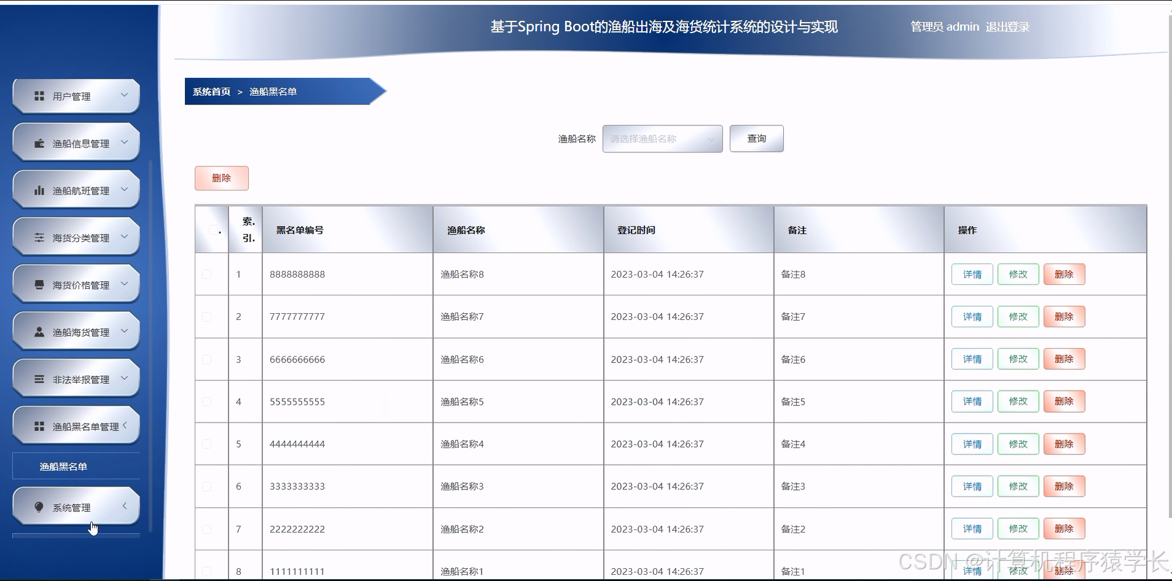
Task: Click 修改 for 渔船名称7 row
Action: click(1018, 317)
